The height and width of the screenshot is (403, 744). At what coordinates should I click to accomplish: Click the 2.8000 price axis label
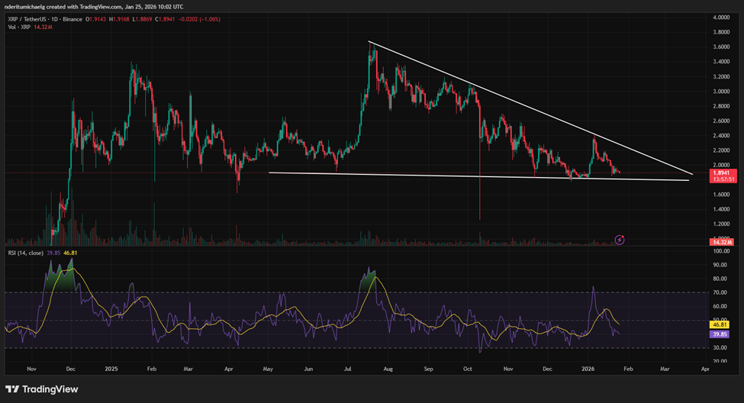(x=721, y=106)
